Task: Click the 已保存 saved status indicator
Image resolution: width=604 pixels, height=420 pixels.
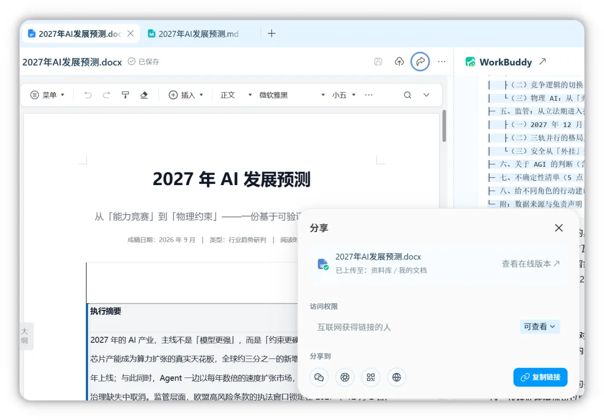Action: [x=143, y=62]
